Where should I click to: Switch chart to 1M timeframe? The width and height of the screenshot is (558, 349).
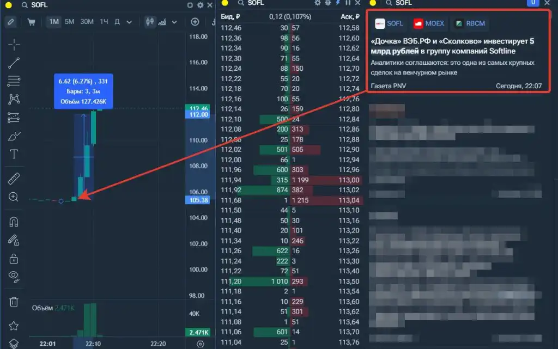point(54,22)
